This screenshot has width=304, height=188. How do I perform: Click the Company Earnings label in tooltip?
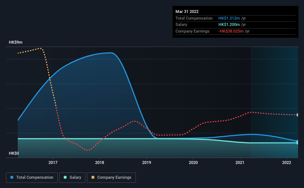click(x=192, y=31)
